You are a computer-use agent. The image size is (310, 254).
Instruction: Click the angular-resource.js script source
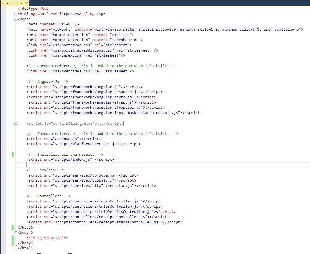pos(97,92)
